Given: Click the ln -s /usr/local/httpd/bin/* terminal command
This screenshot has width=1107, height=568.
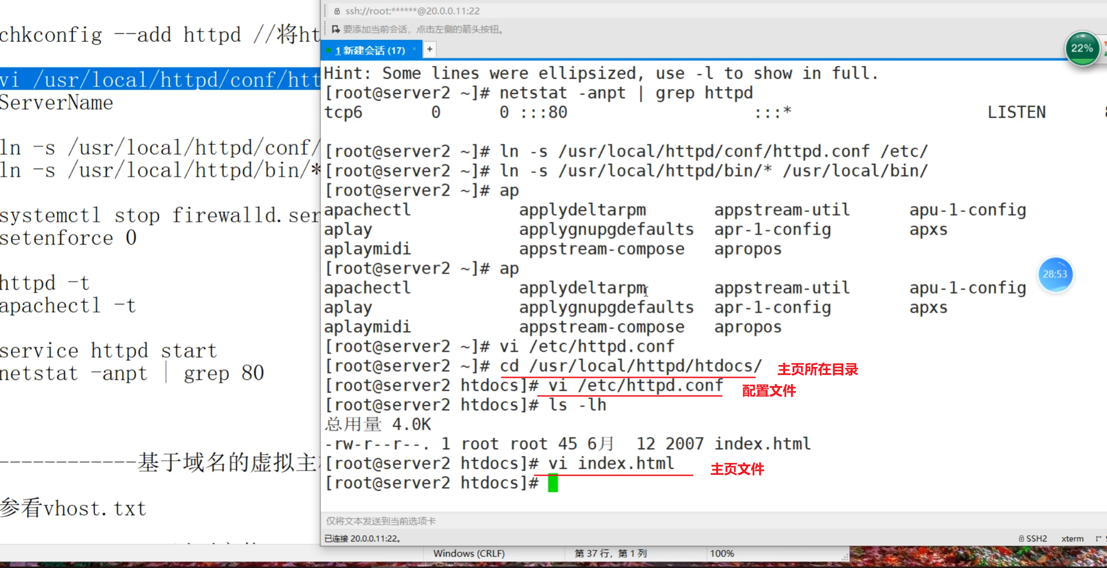Looking at the screenshot, I should 713,171.
